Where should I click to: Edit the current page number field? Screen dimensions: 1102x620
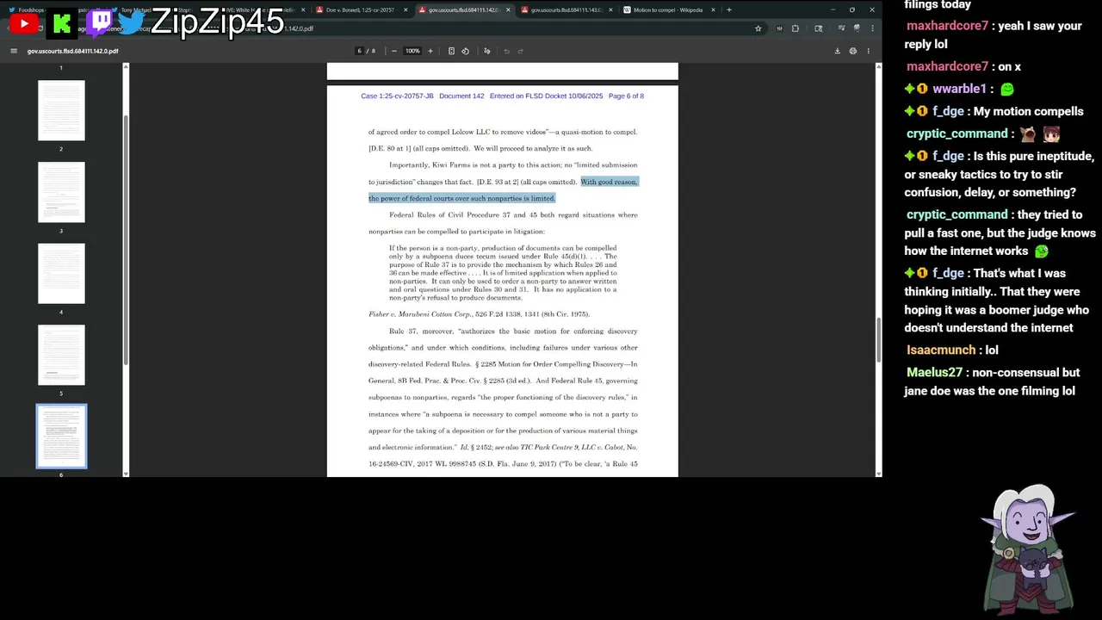360,51
